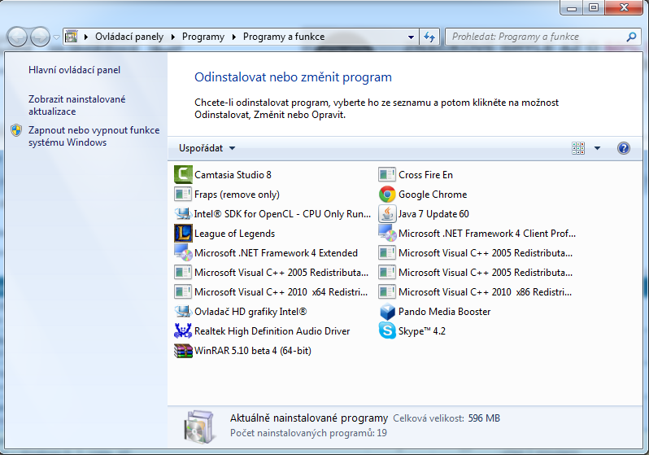The width and height of the screenshot is (649, 455).
Task: Click the Realtek Audio Driver crab icon
Action: pos(183,330)
